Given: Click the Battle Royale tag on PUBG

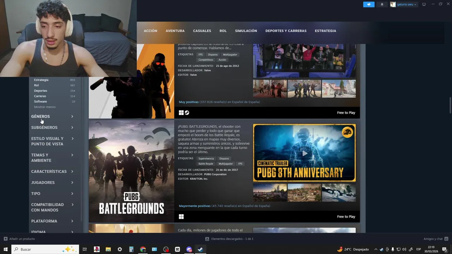Looking at the screenshot, I should [x=206, y=164].
